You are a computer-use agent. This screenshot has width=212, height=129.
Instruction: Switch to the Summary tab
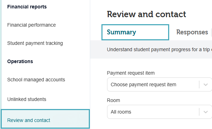[135, 32]
